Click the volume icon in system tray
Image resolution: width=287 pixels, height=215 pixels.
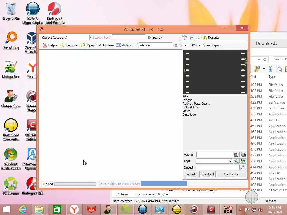click(260, 209)
